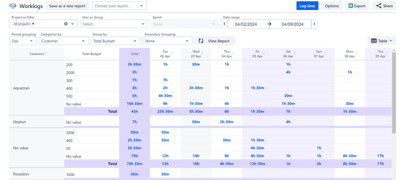
Task: Sort the Wed 03 Apr column
Action: point(202,54)
